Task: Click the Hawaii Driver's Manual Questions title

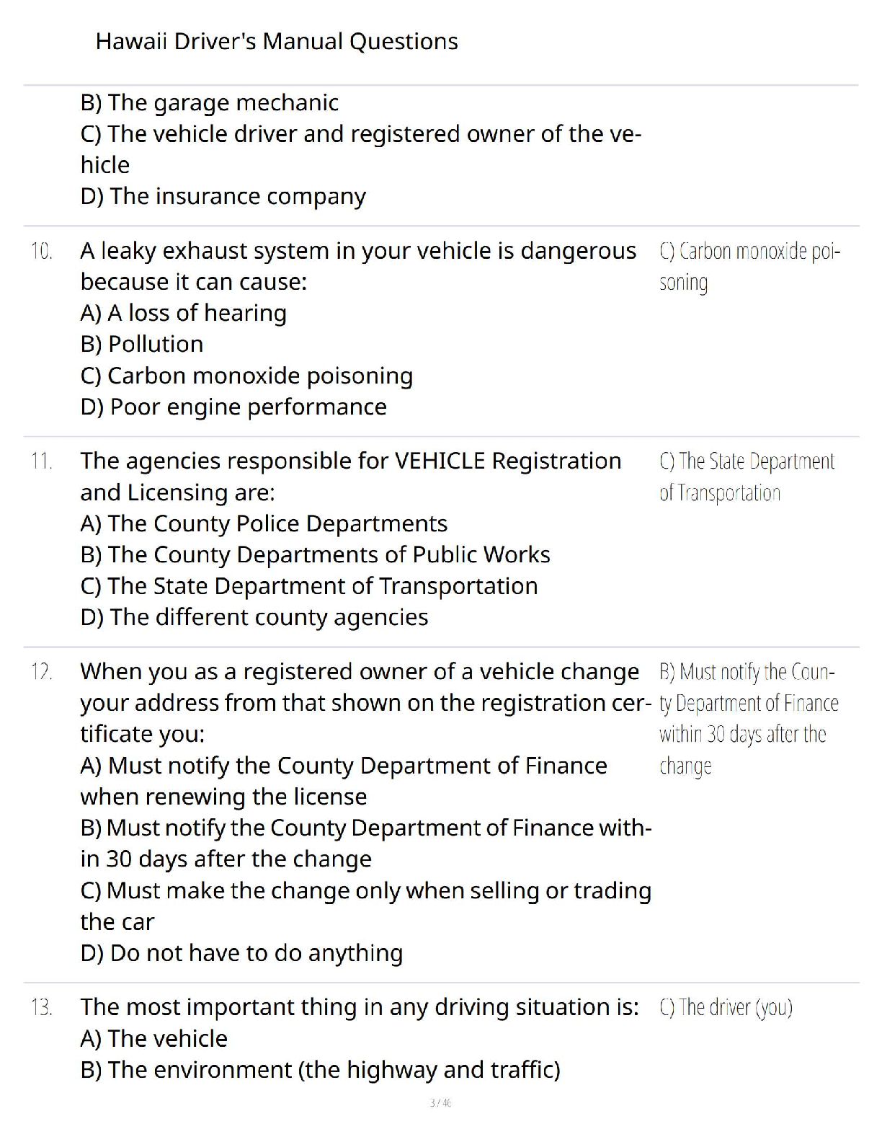Action: [x=277, y=42]
